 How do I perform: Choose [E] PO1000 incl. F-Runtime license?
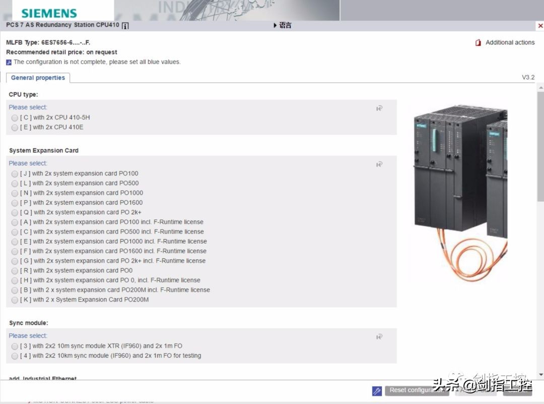click(x=15, y=242)
